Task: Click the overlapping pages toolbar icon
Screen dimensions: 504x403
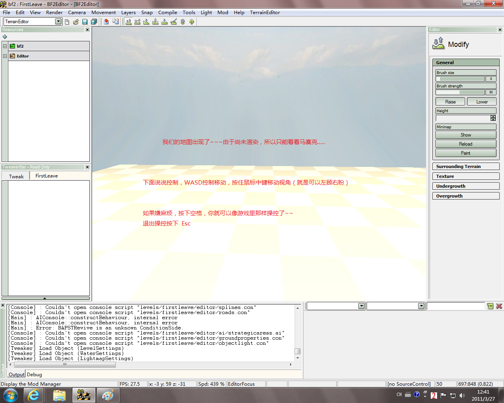Action: point(115,22)
